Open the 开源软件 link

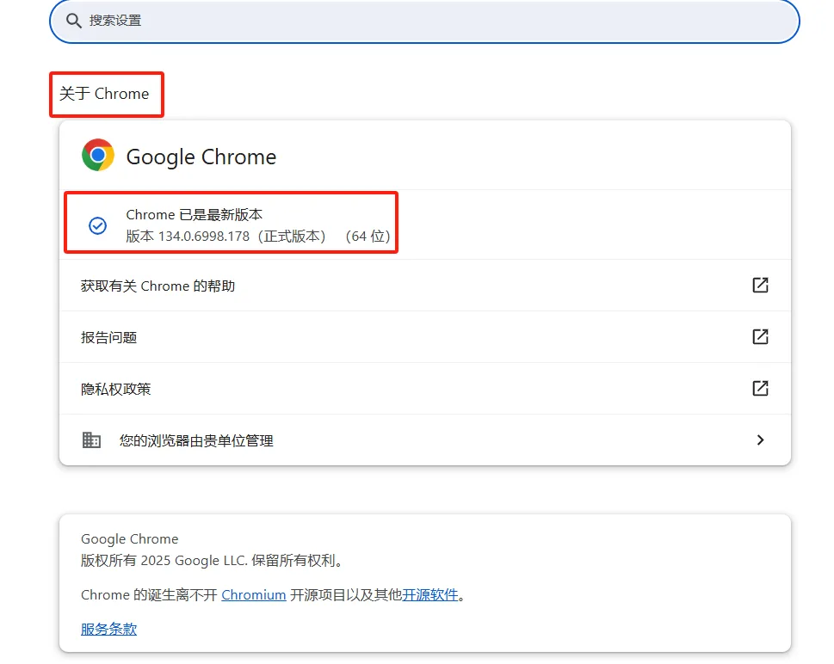430,594
